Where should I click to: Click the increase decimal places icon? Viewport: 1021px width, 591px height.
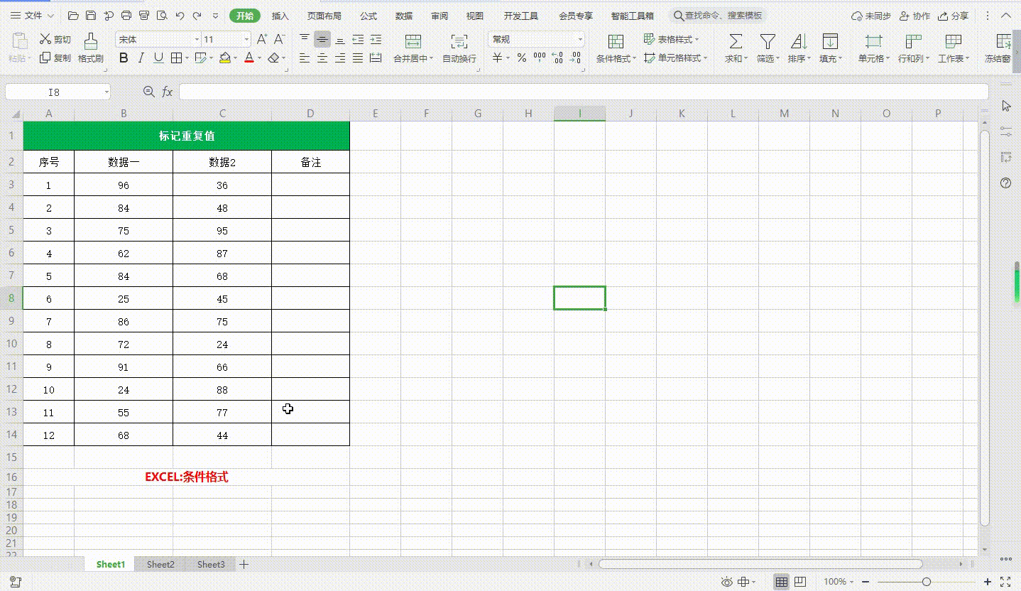coord(557,58)
